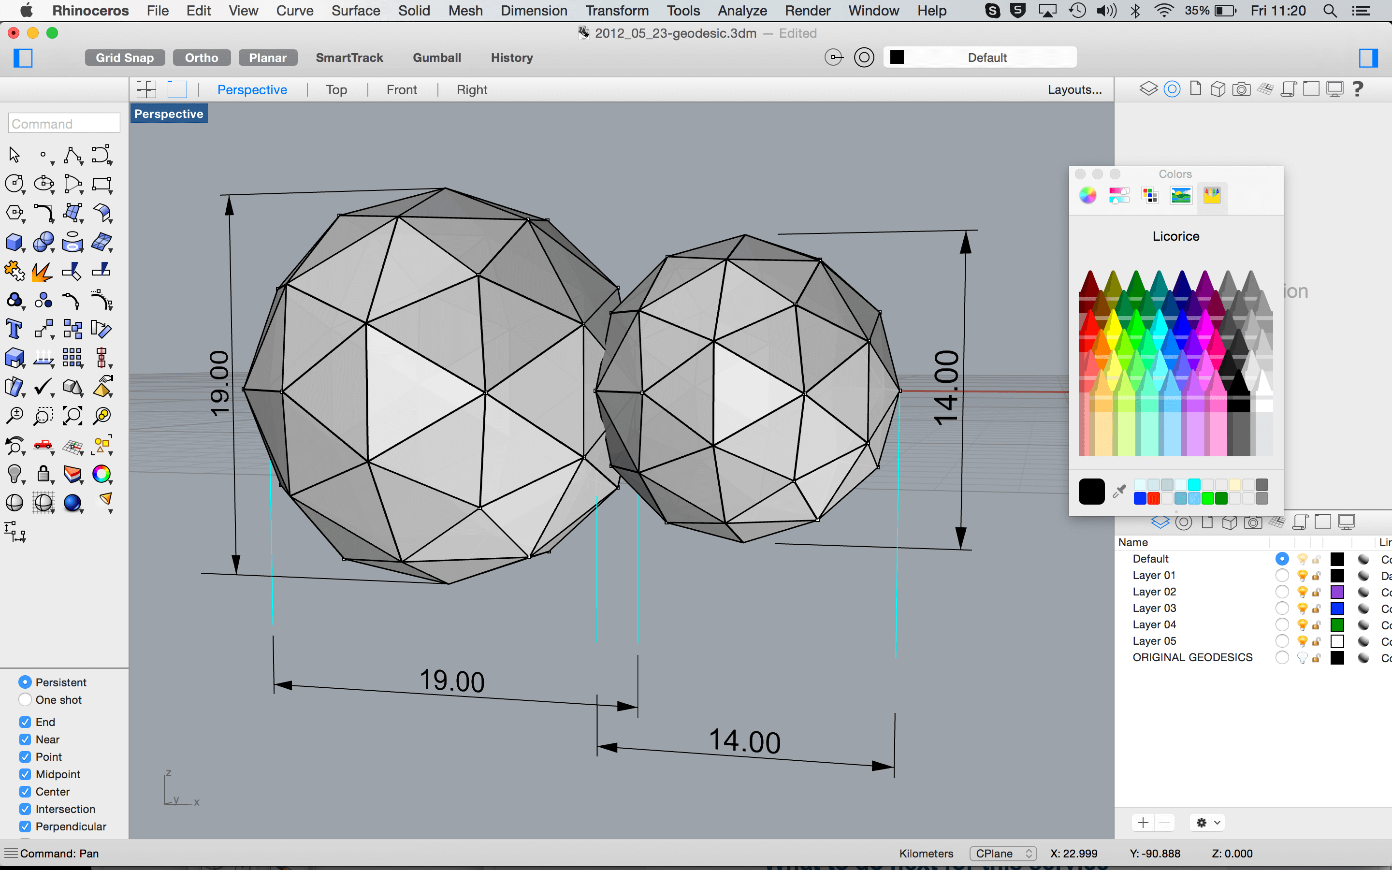Select the Text object tool icon

[14, 330]
